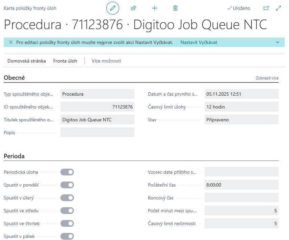This screenshot has height=240, width=289.
Task: Click the pencil edit icon
Action: [x=113, y=8]
